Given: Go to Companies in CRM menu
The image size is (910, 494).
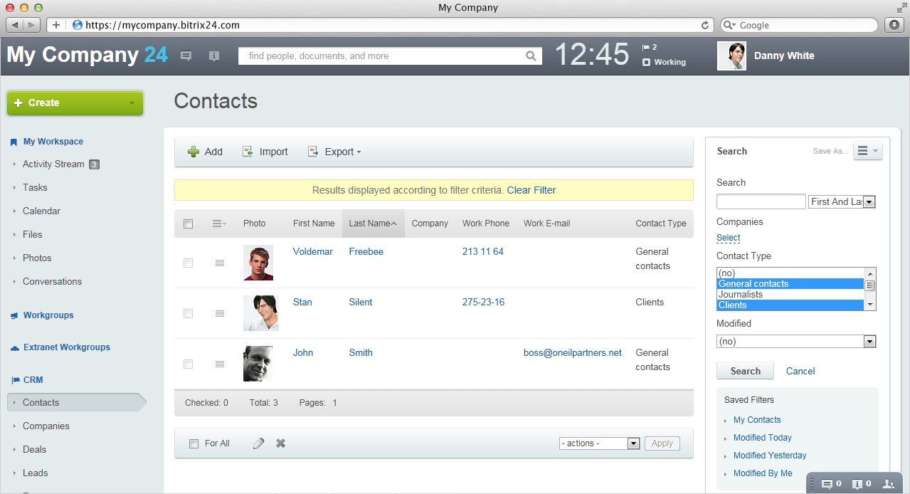Looking at the screenshot, I should (46, 426).
